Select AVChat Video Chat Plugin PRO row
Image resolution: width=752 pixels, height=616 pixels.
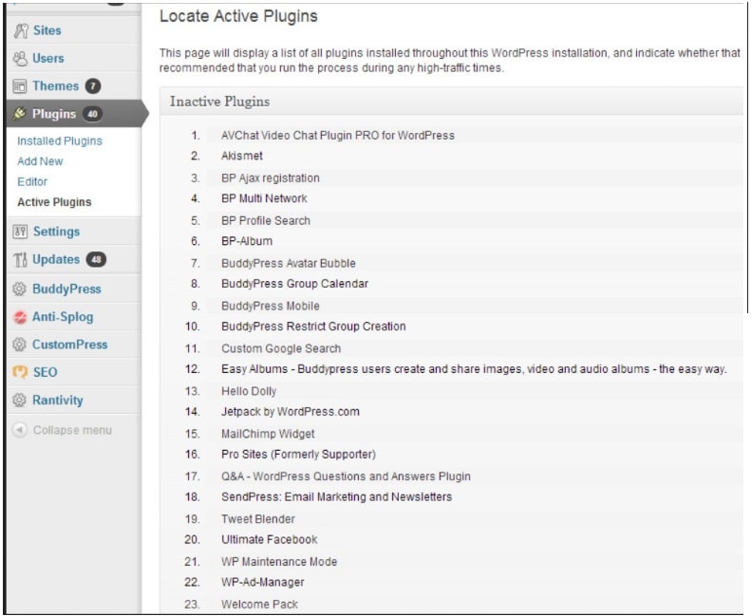338,136
